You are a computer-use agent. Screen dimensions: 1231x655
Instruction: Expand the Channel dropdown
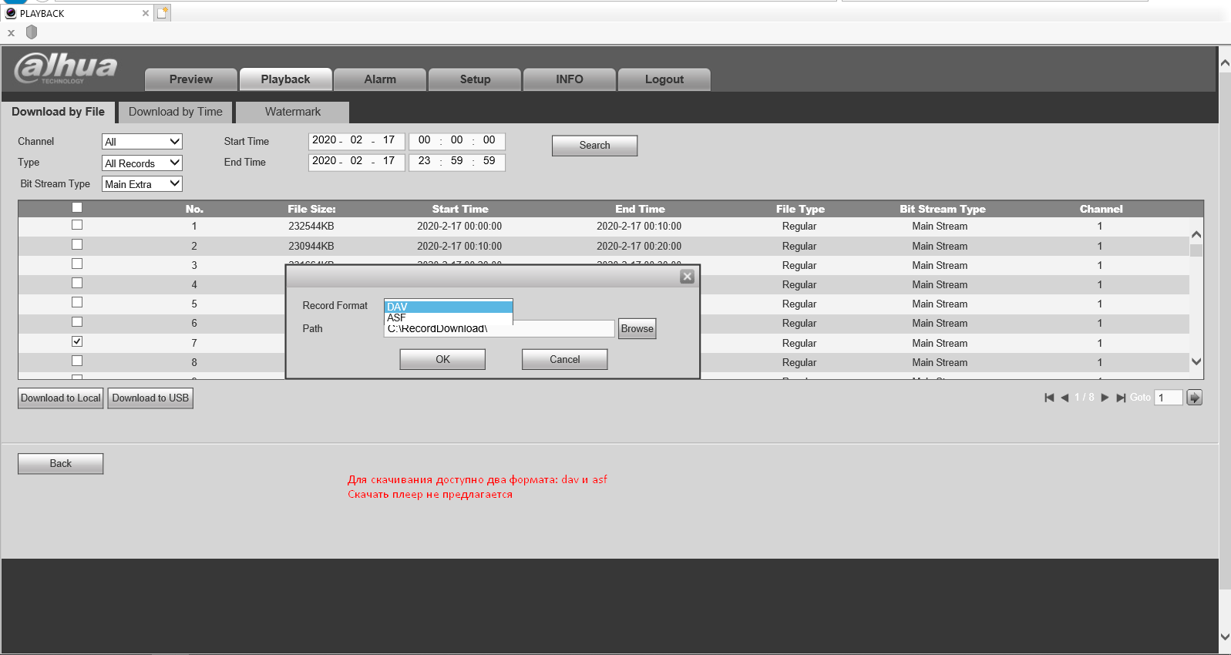click(142, 142)
